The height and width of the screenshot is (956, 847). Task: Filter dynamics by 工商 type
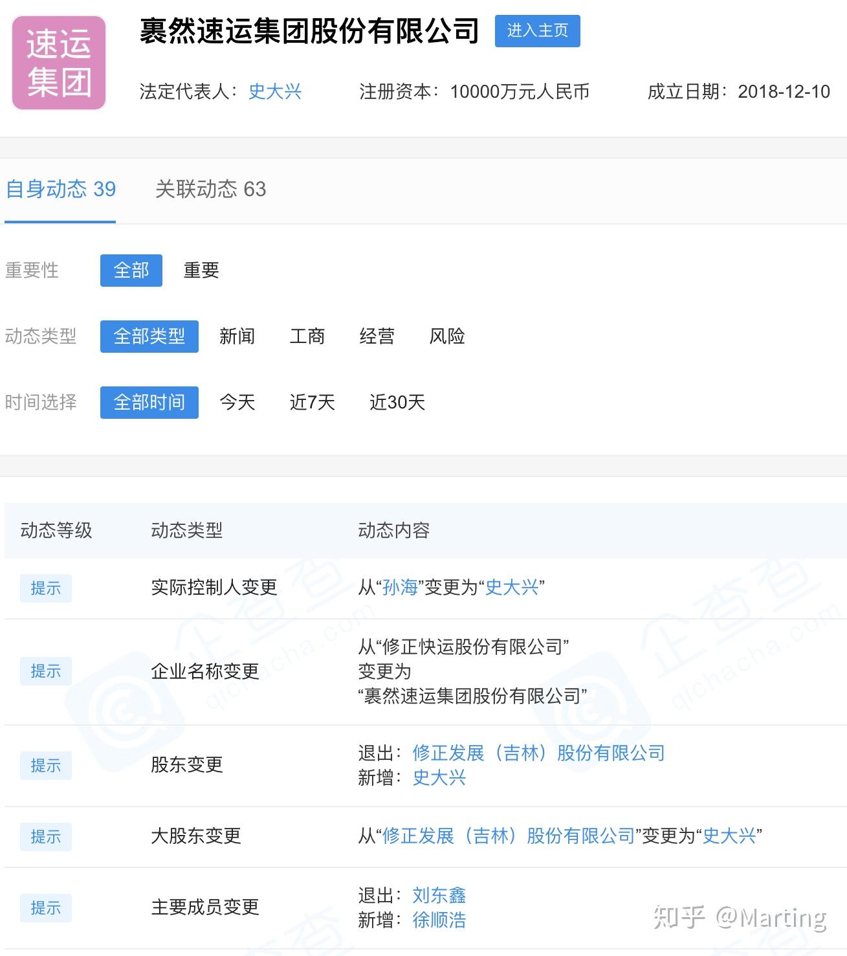coord(307,337)
